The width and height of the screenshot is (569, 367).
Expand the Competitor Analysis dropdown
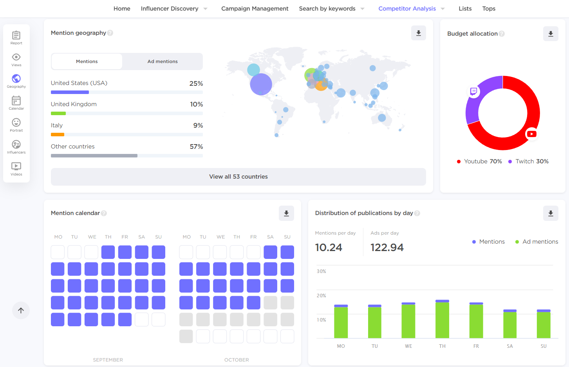pyautogui.click(x=443, y=9)
